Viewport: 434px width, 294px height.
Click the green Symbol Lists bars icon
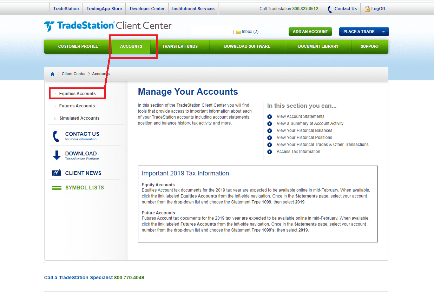(x=57, y=188)
